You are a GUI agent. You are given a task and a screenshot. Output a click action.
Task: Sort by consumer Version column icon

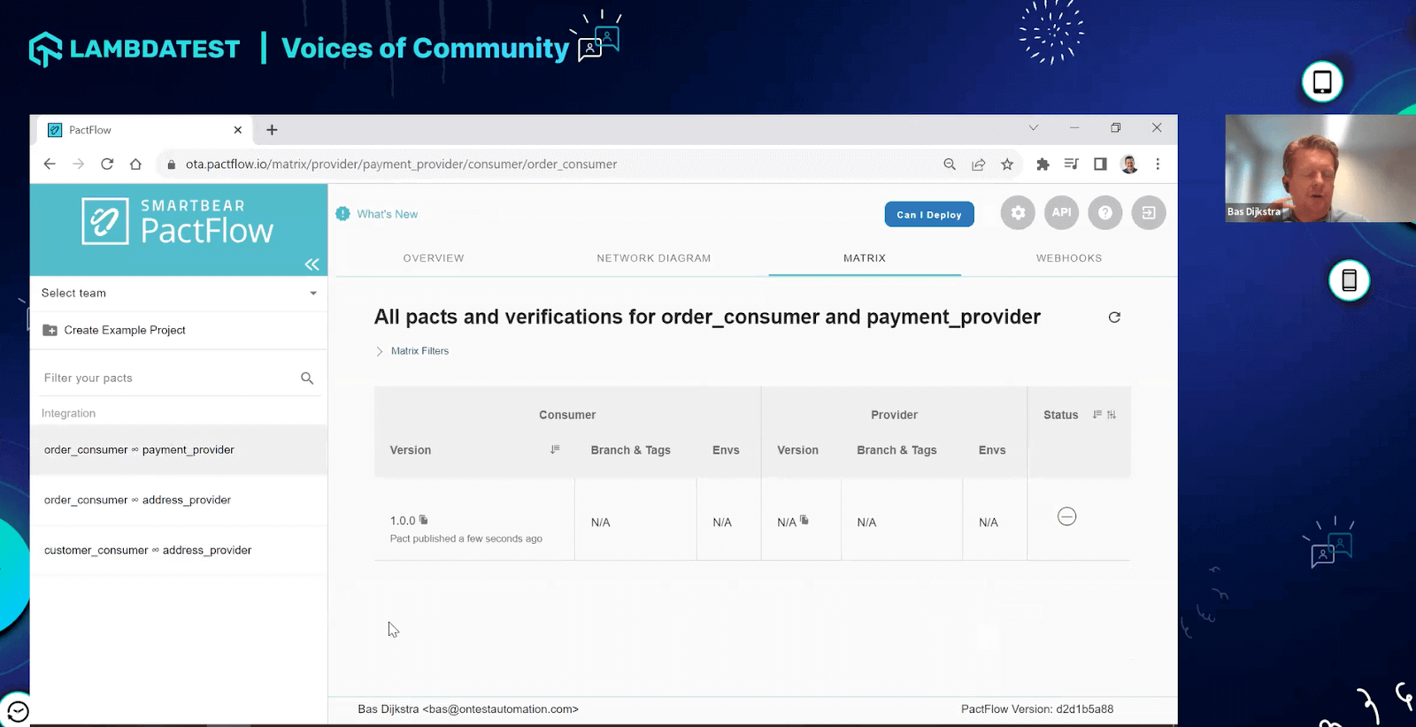point(555,450)
